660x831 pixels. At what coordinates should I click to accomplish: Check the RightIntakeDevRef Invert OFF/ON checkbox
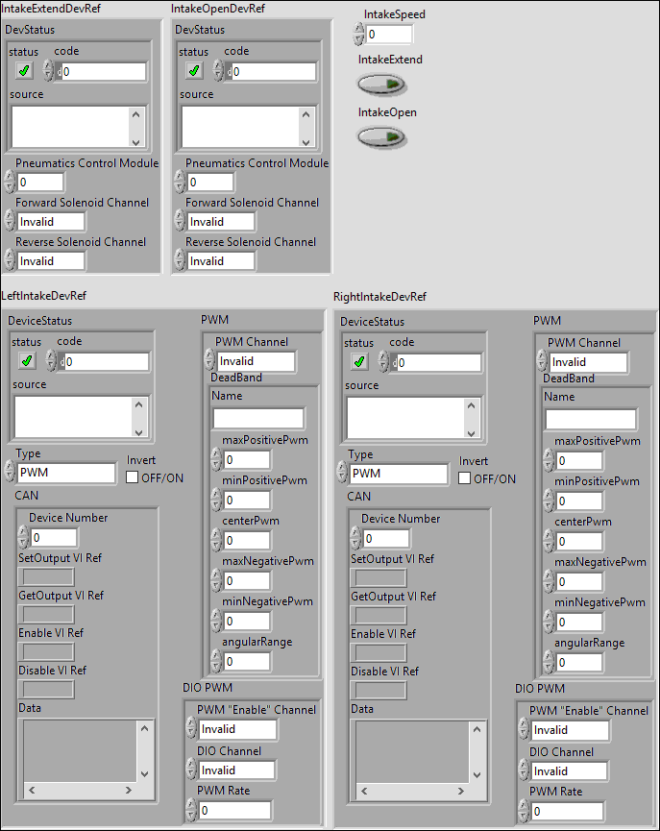coord(464,478)
